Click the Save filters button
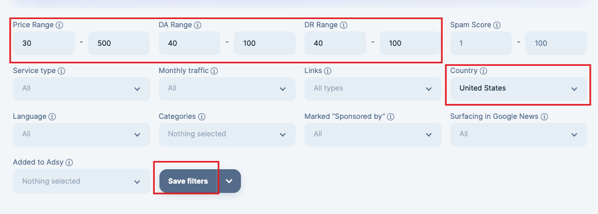Viewport: 598px width, 214px height. tap(188, 181)
